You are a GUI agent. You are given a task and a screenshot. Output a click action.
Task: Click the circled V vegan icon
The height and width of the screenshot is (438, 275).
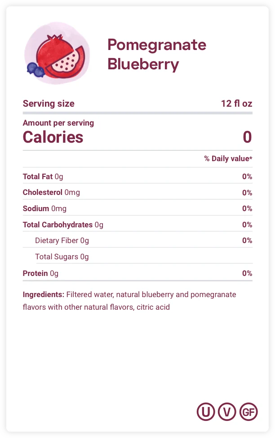[x=227, y=411]
